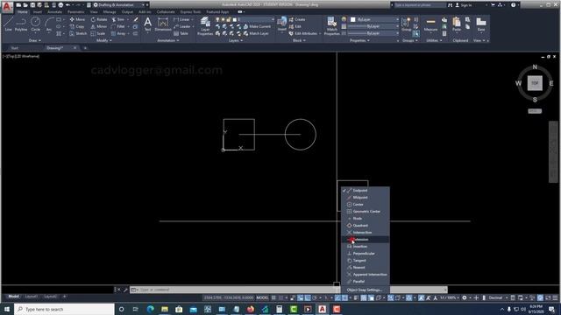This screenshot has width=561, height=315.
Task: Select the Dimension tool
Action: coord(163,24)
